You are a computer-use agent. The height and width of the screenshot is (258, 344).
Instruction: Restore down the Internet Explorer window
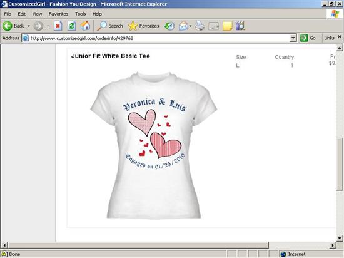click(331, 4)
